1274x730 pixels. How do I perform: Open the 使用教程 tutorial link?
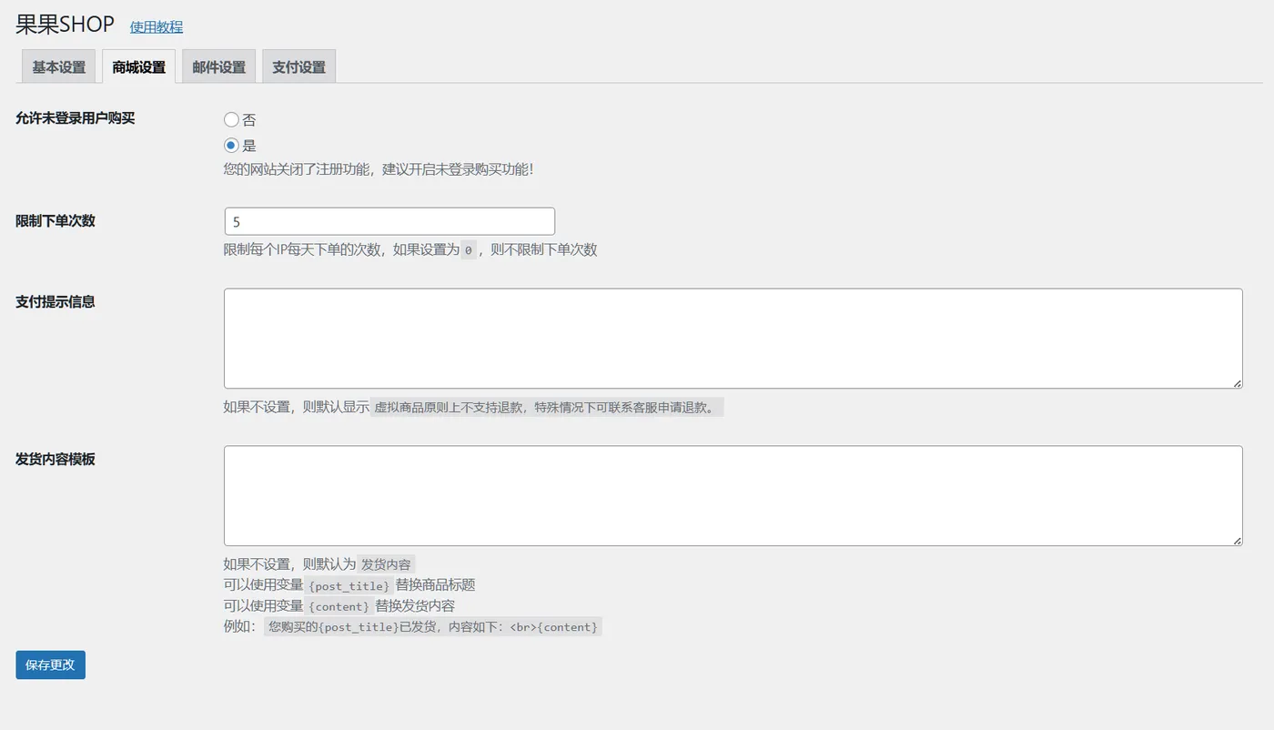click(157, 27)
